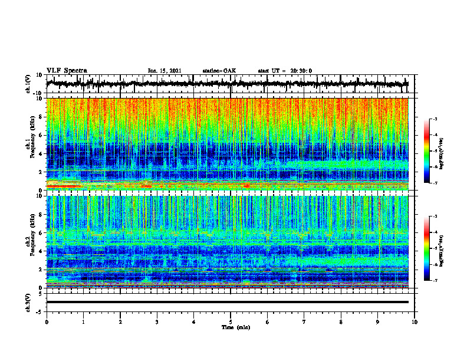The height and width of the screenshot is (361, 467).
Task: Click the '-3' label on ch.2 colorbar
Action: pos(435,216)
